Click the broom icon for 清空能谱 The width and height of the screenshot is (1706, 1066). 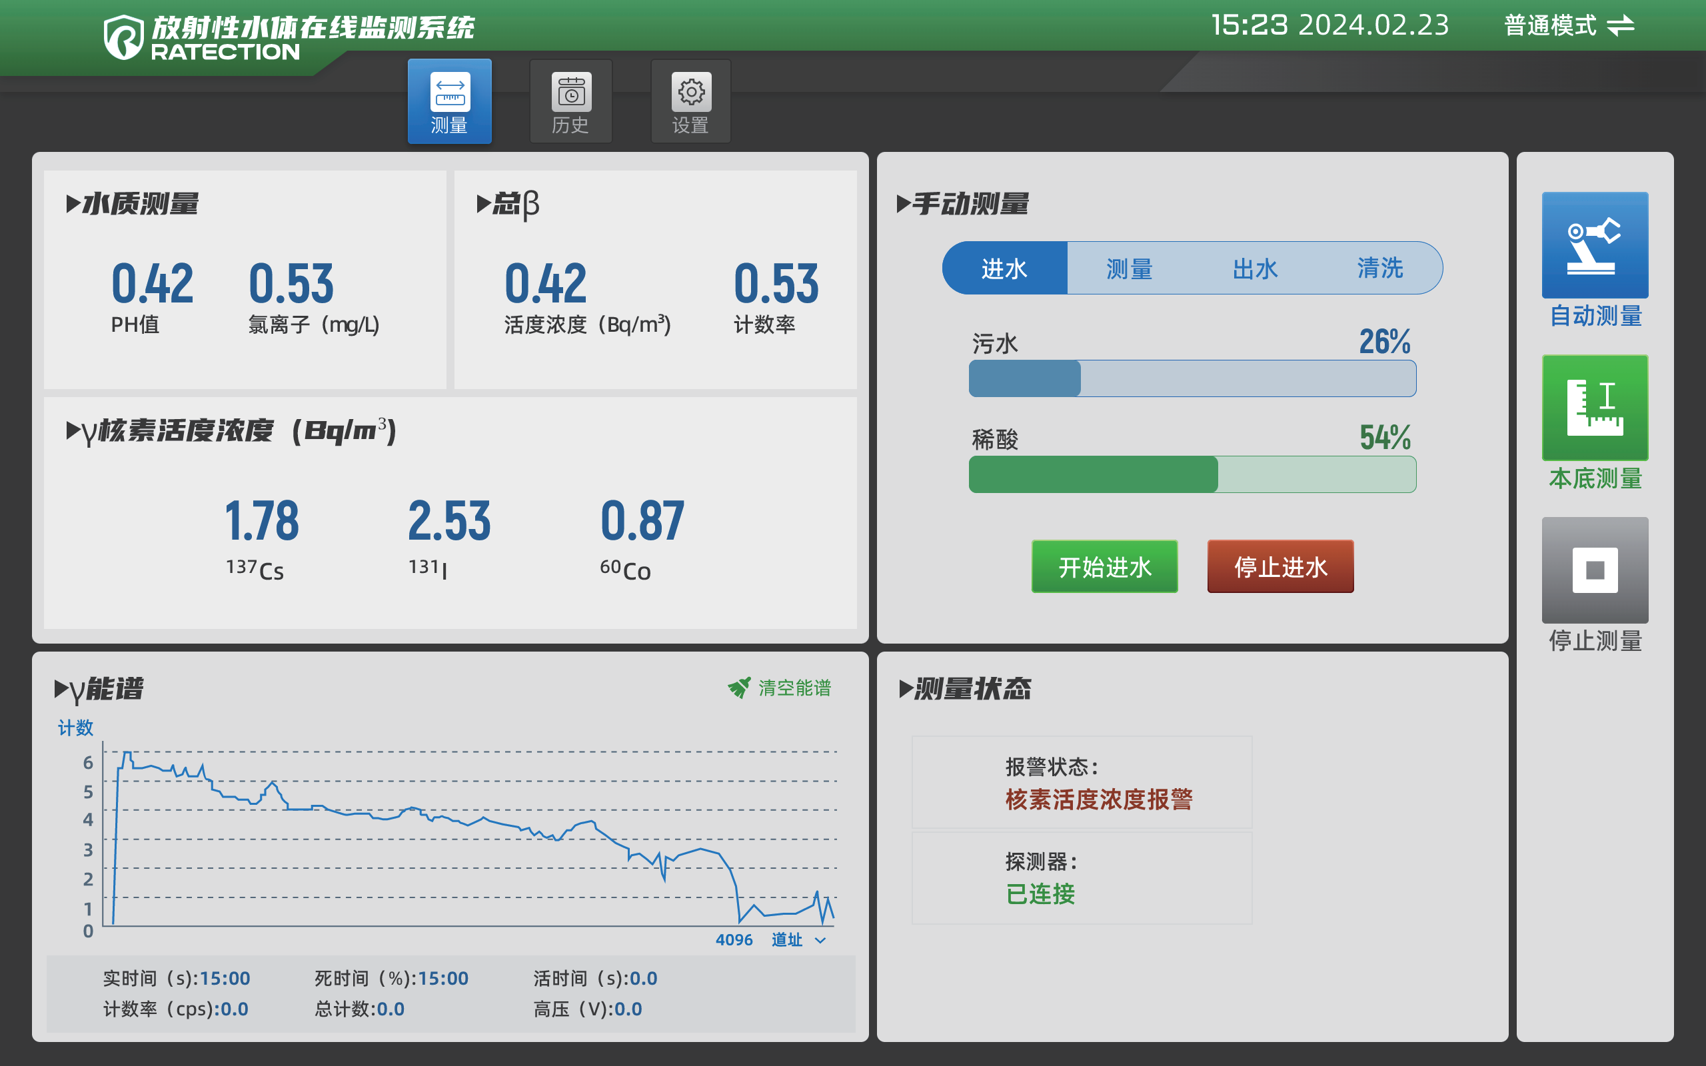pos(739,688)
